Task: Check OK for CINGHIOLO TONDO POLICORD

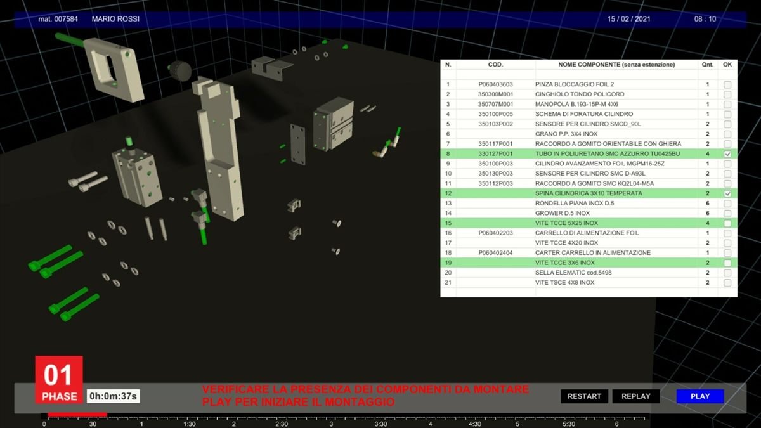Action: [x=727, y=94]
